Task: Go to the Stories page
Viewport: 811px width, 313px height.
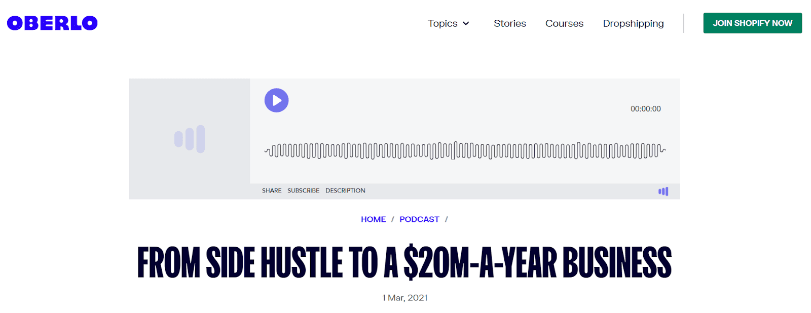Action: pos(509,24)
